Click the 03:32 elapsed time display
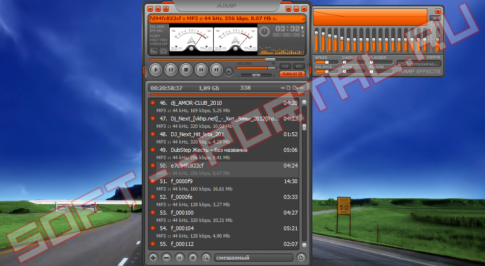Screen dimensions: 485x266 (x=287, y=29)
